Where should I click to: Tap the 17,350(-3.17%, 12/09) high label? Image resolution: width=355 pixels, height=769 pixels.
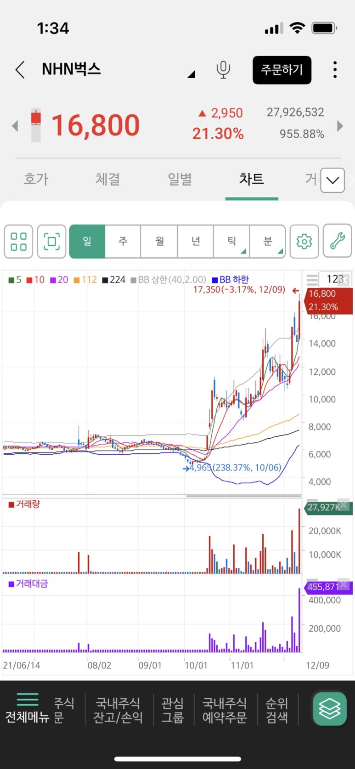tap(239, 290)
